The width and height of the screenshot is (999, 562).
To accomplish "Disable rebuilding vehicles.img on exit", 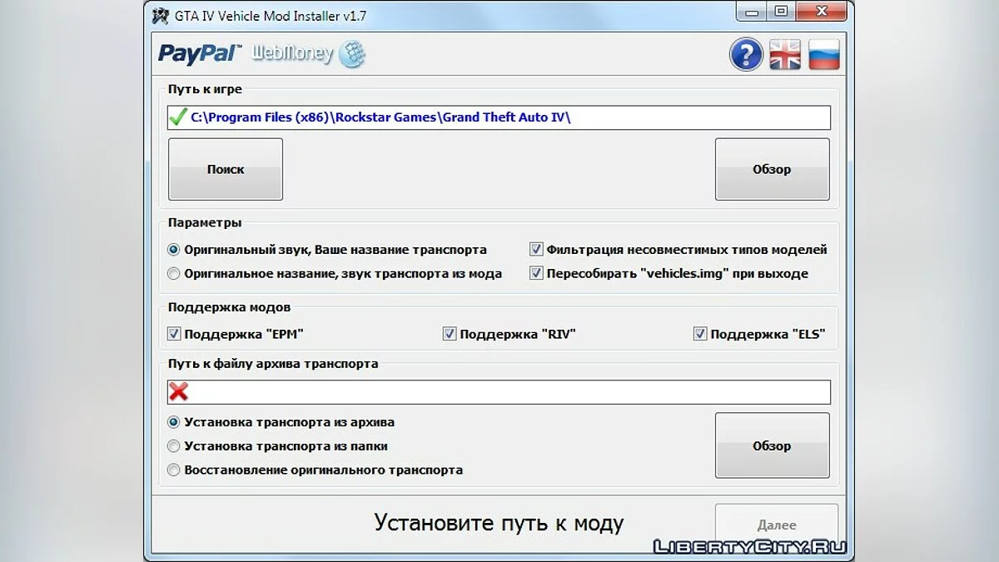I will pyautogui.click(x=537, y=271).
